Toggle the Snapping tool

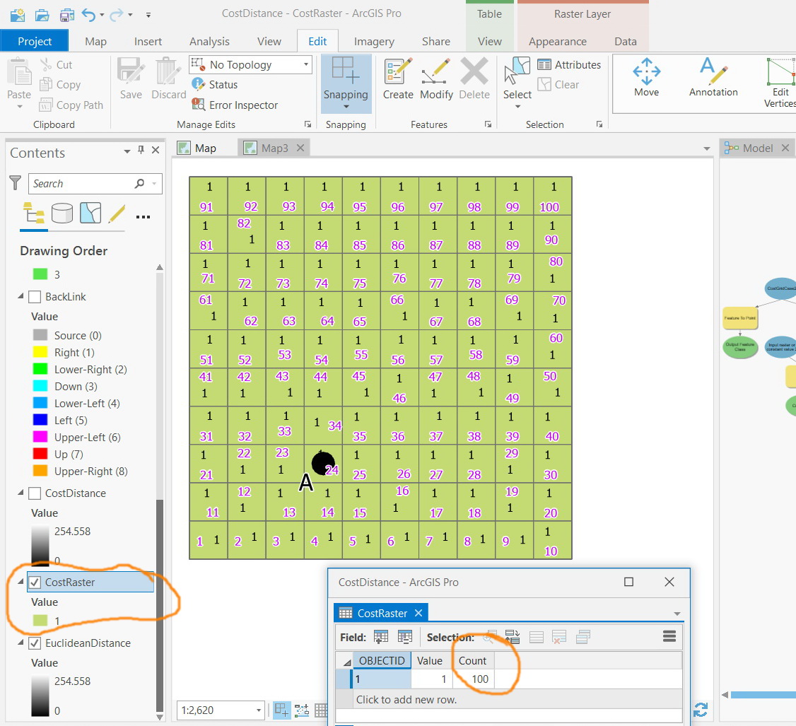click(346, 78)
